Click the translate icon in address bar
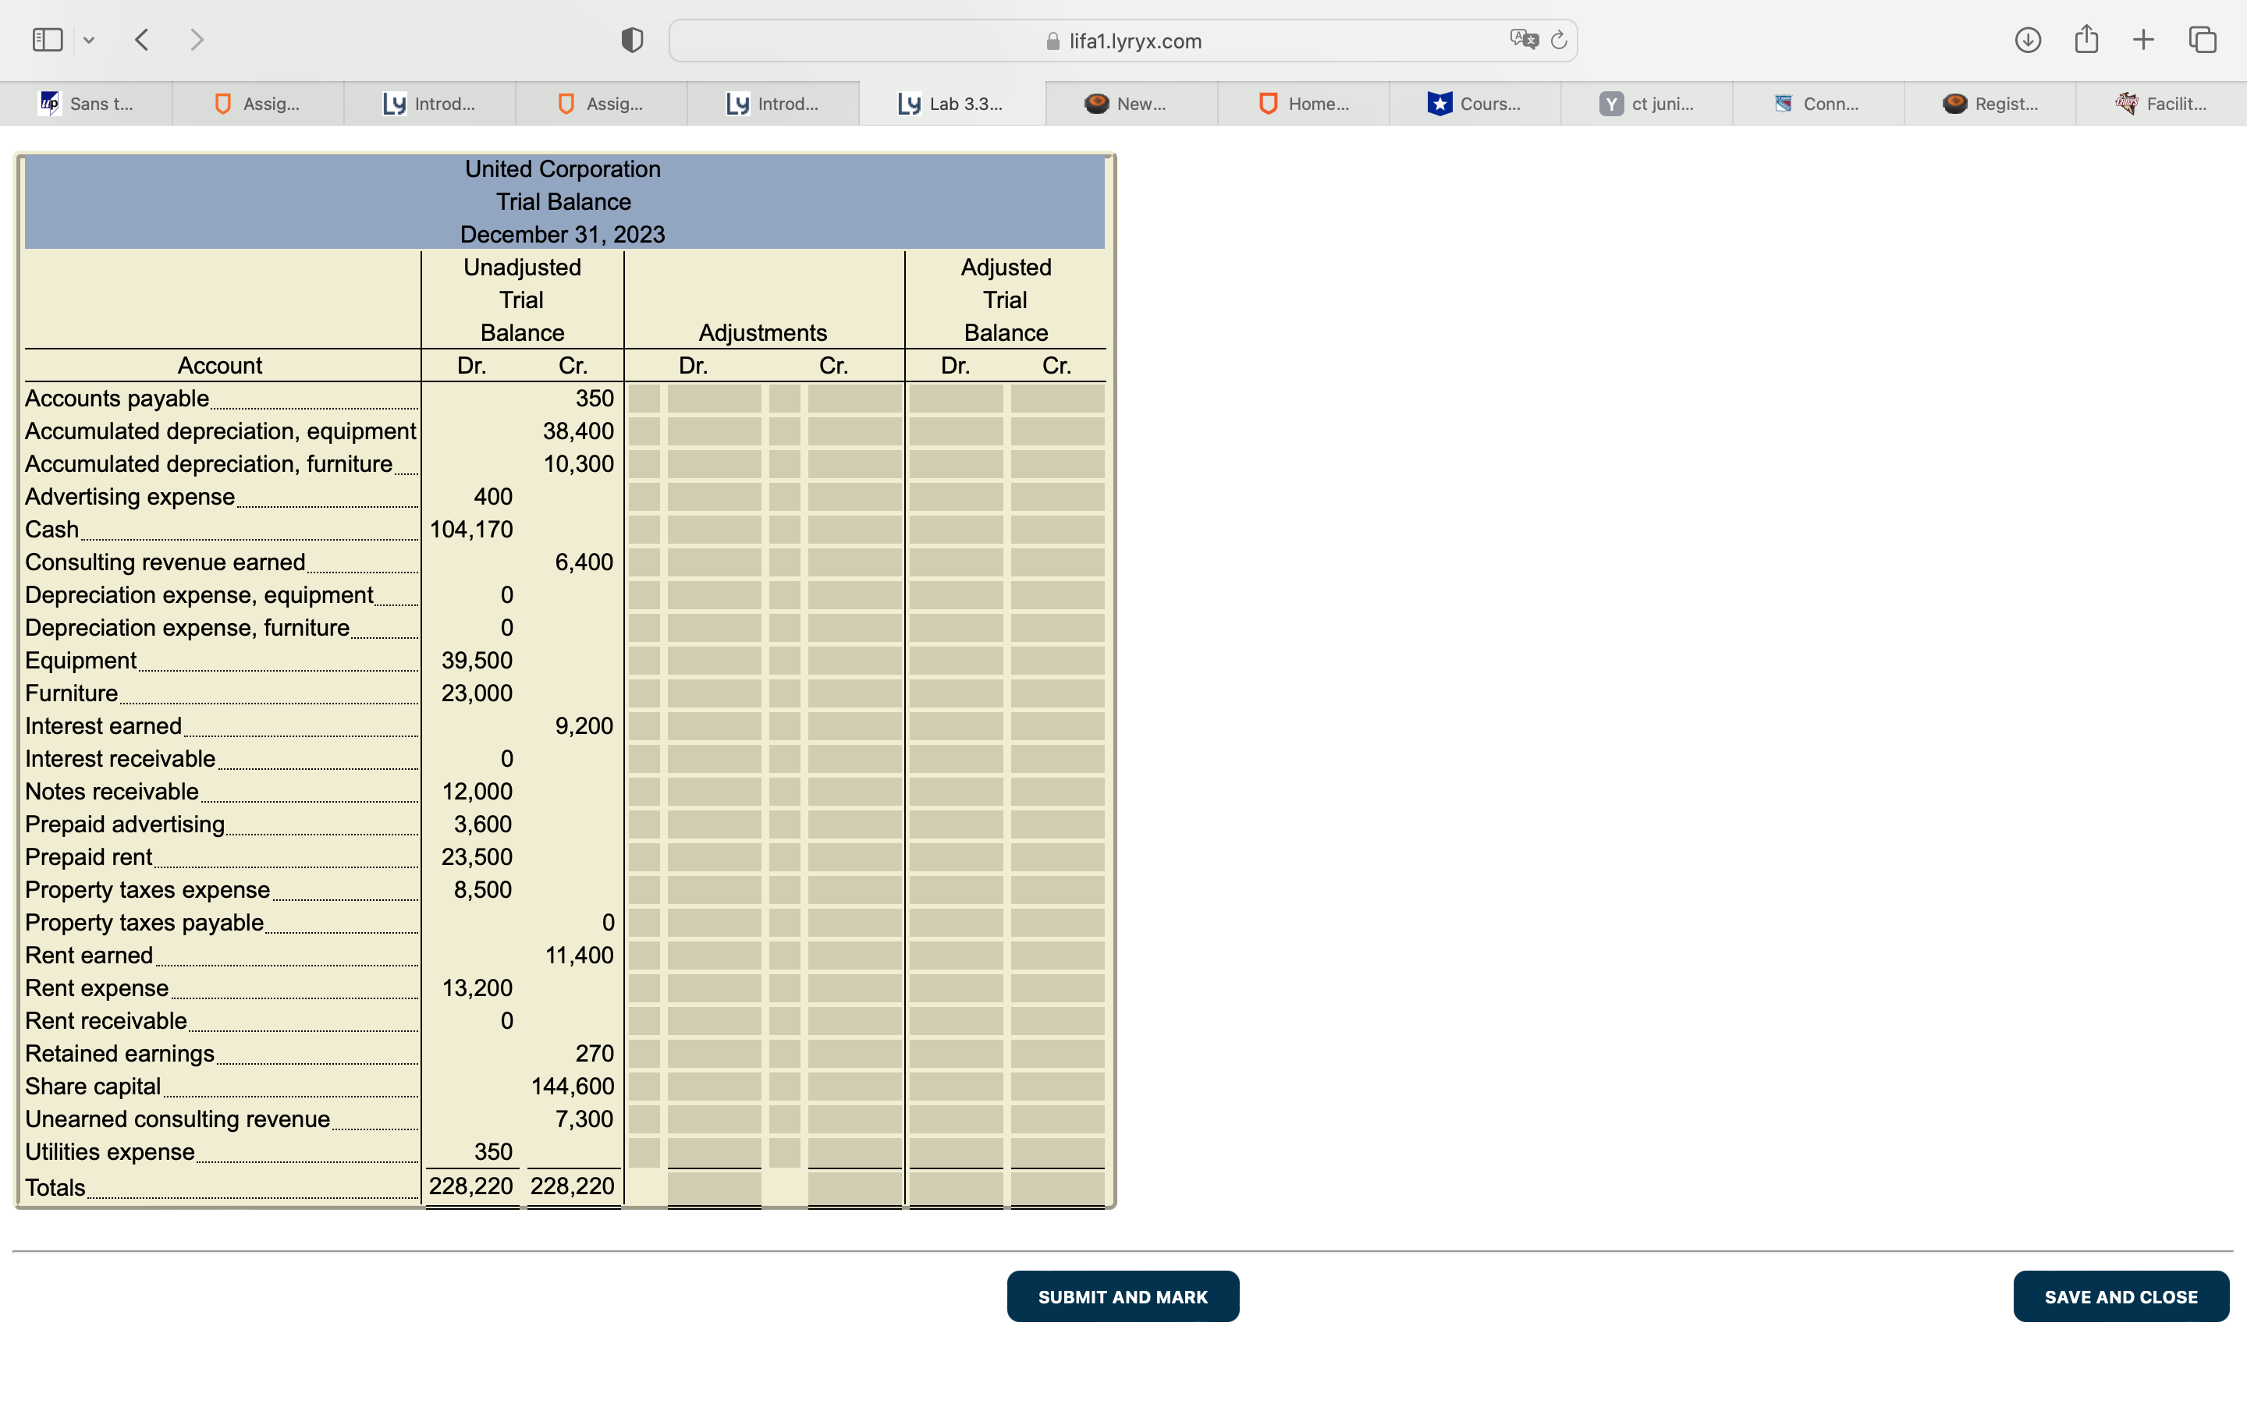 (x=1523, y=40)
